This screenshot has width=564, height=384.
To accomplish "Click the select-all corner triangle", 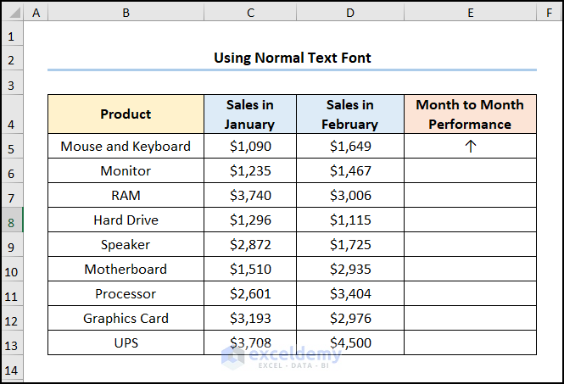I will pos(12,13).
